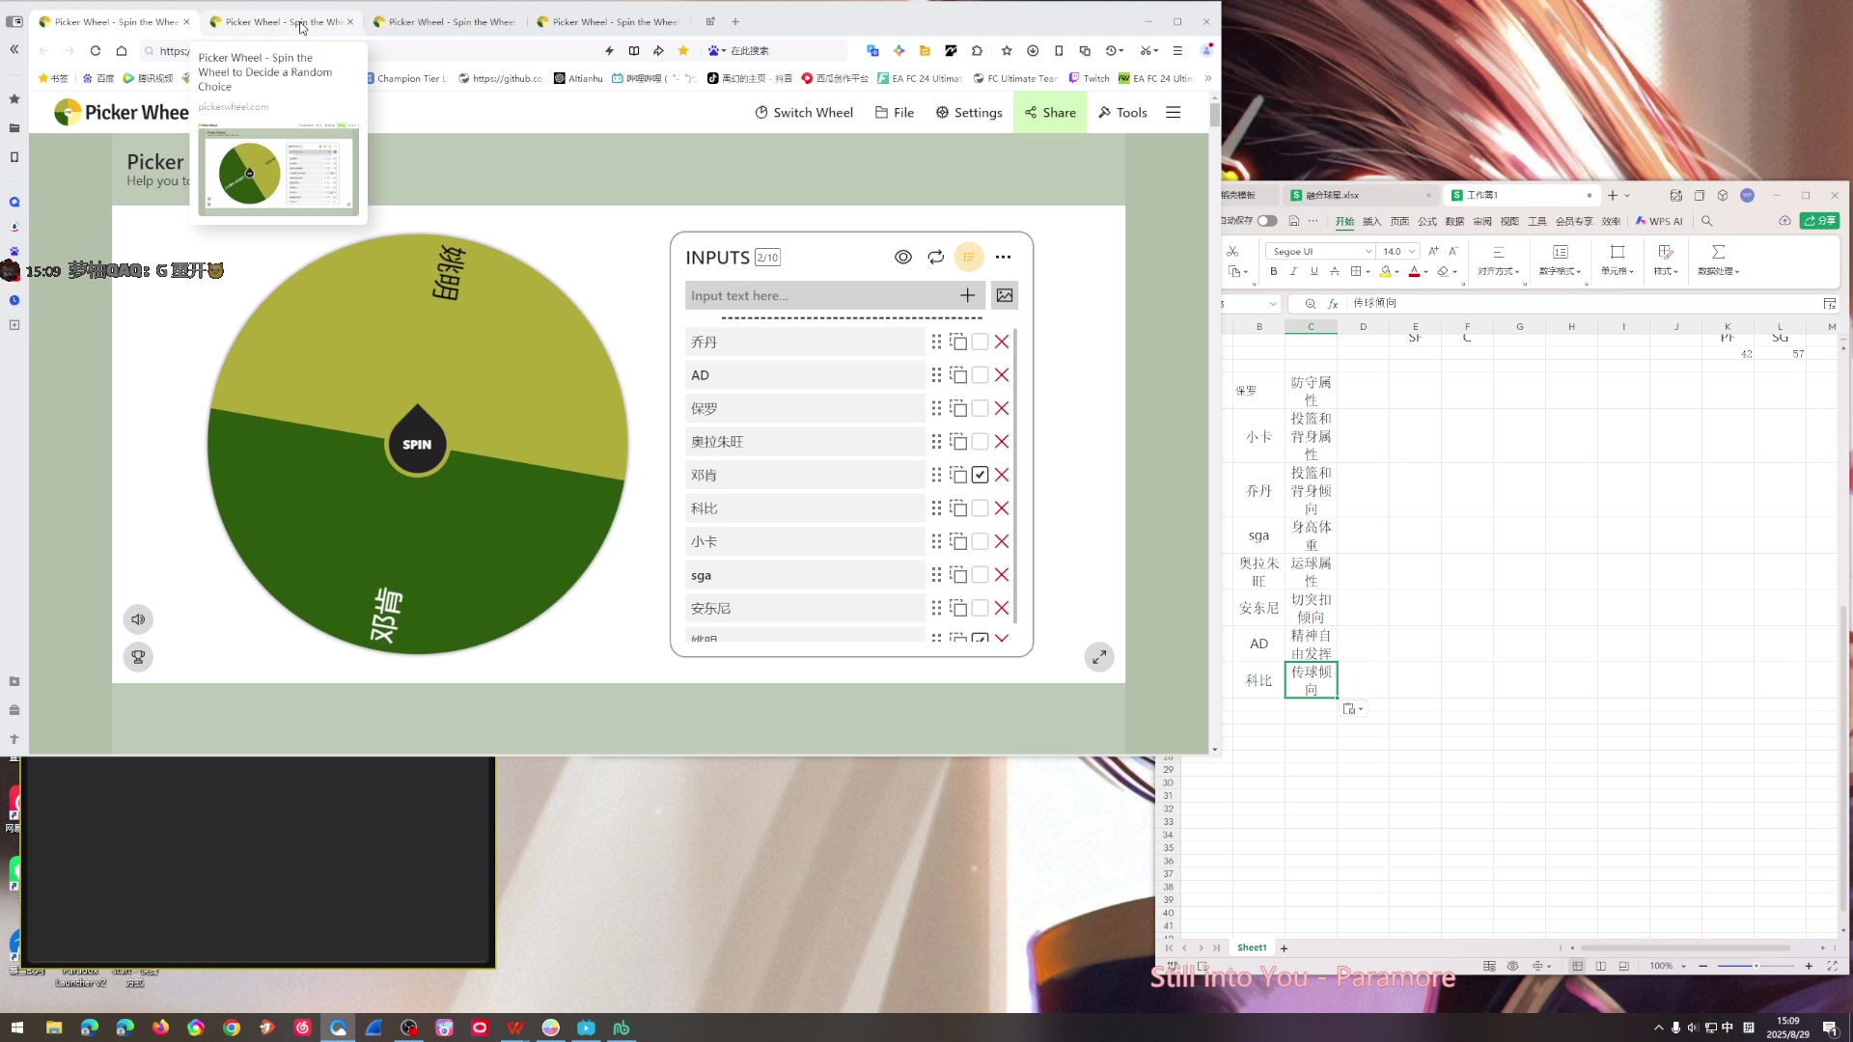Expand the 对齐方式 dropdown
Screen dimensions: 1853x1042
(x=1498, y=272)
